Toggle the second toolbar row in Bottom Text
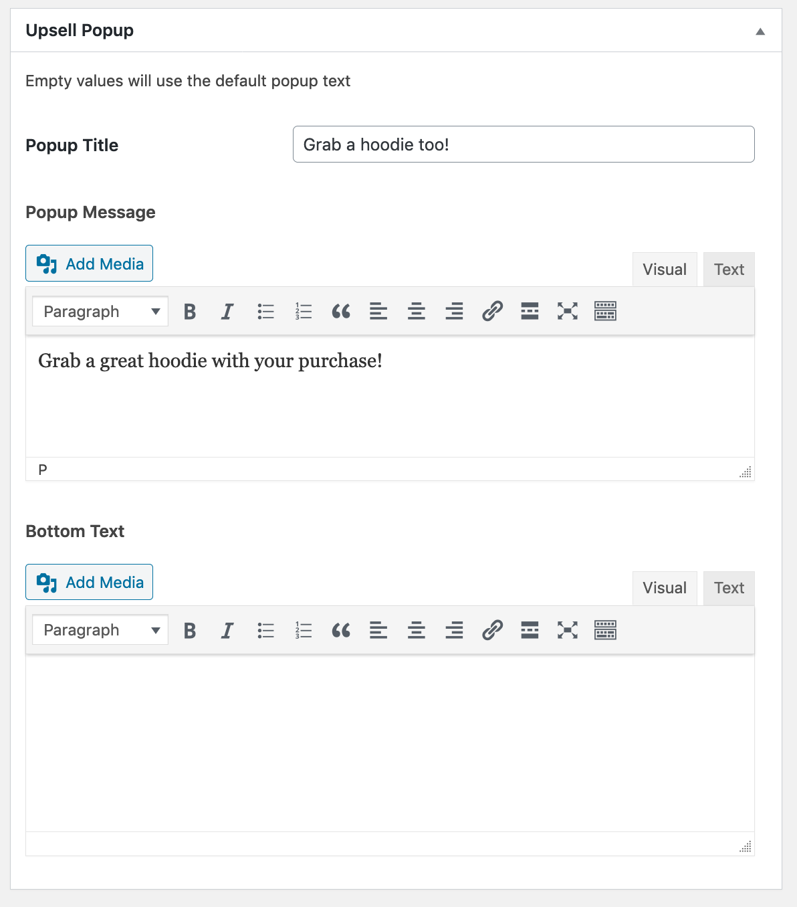797x907 pixels. click(x=605, y=629)
